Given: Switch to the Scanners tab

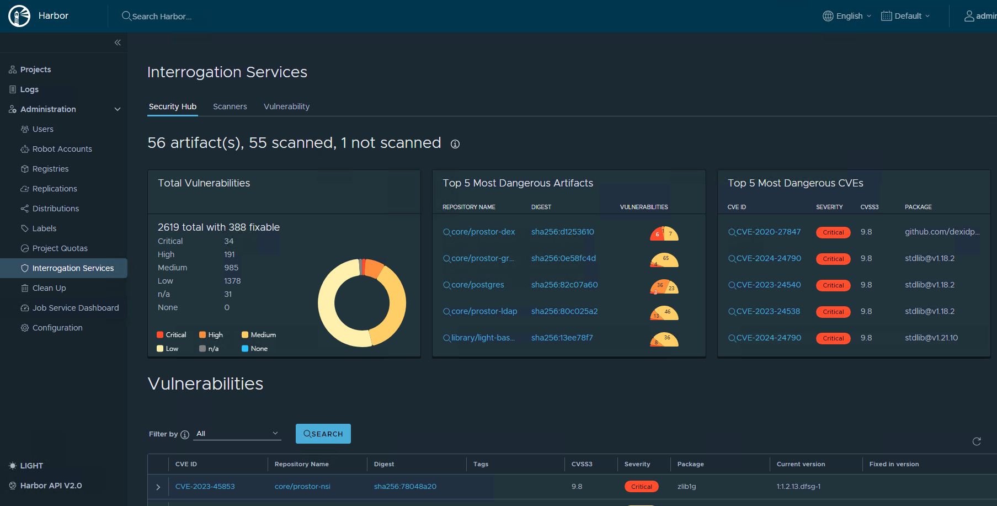Looking at the screenshot, I should tap(230, 106).
